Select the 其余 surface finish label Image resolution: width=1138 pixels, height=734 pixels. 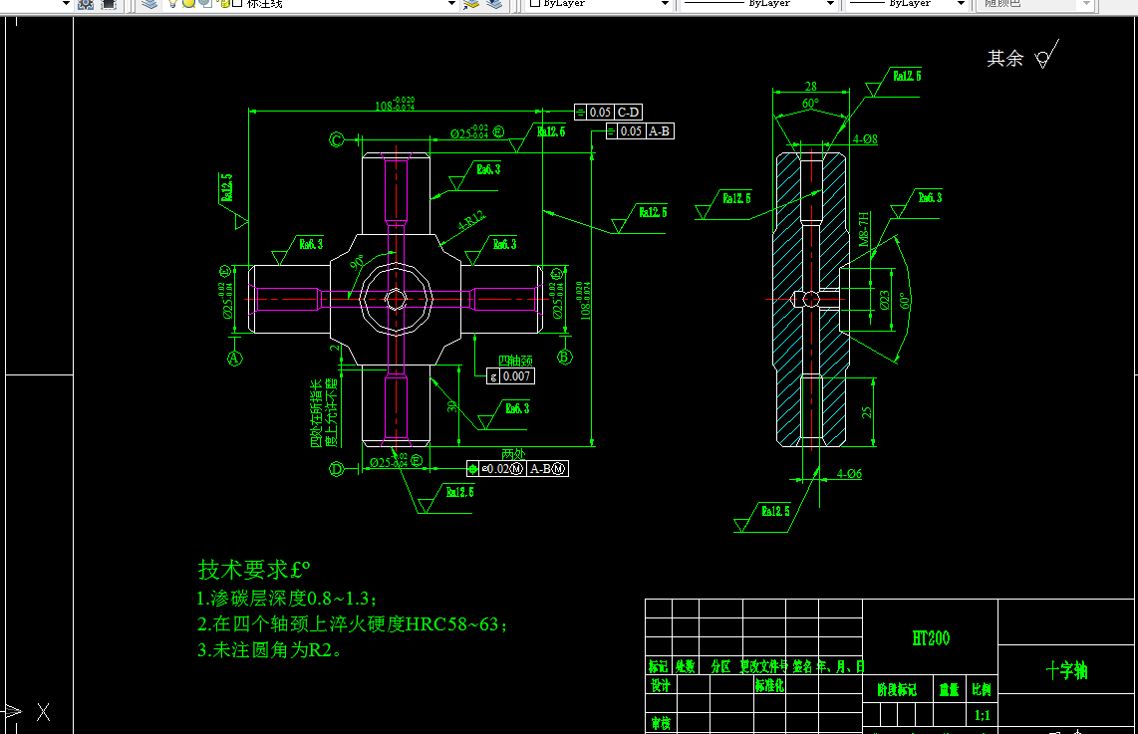pyautogui.click(x=1005, y=58)
